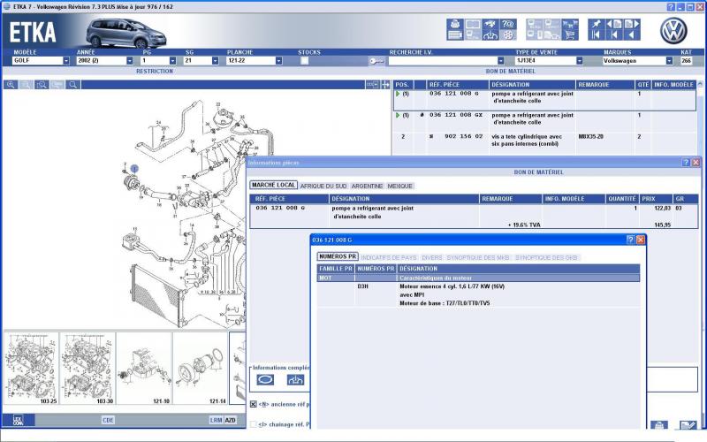707x442 pixels.
Task: Click the Restriction label below the filters
Action: (155, 72)
